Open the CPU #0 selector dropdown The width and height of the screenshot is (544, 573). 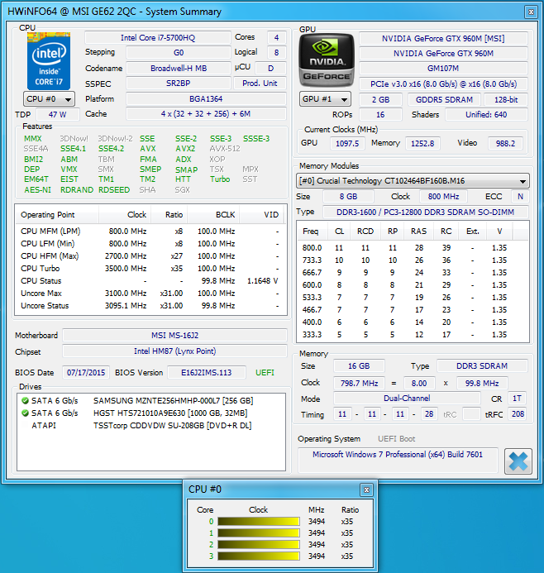(x=49, y=99)
